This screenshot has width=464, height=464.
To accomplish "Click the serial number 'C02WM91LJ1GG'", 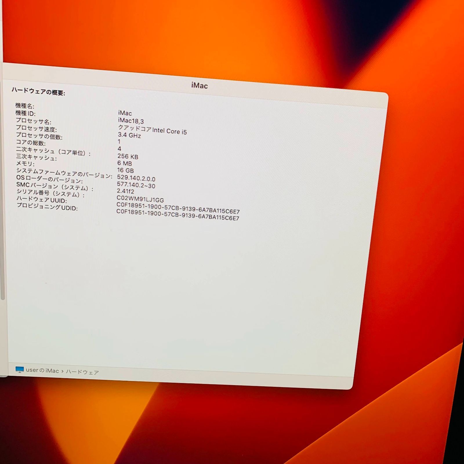I will click(140, 199).
